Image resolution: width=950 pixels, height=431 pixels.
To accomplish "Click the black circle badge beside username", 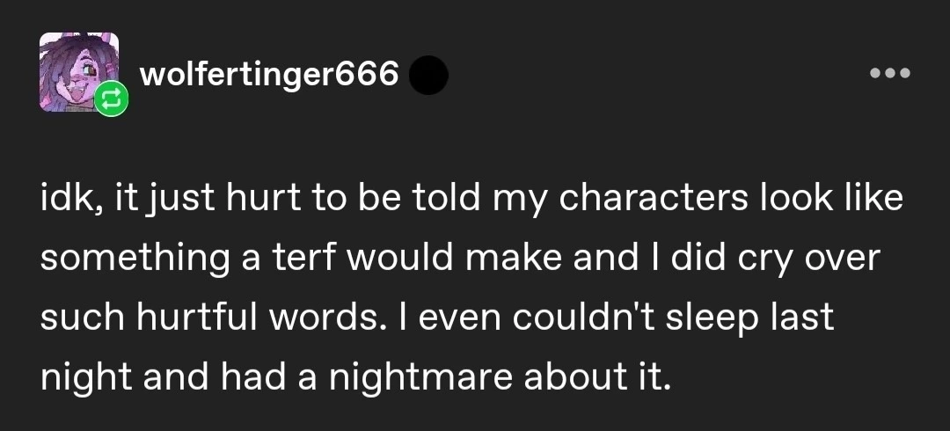I will click(428, 77).
